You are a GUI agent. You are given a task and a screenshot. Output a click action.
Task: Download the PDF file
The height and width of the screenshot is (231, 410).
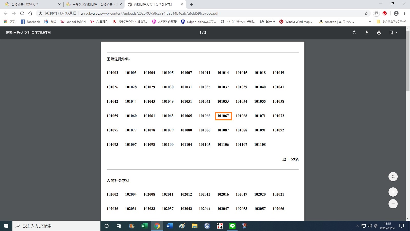click(367, 33)
